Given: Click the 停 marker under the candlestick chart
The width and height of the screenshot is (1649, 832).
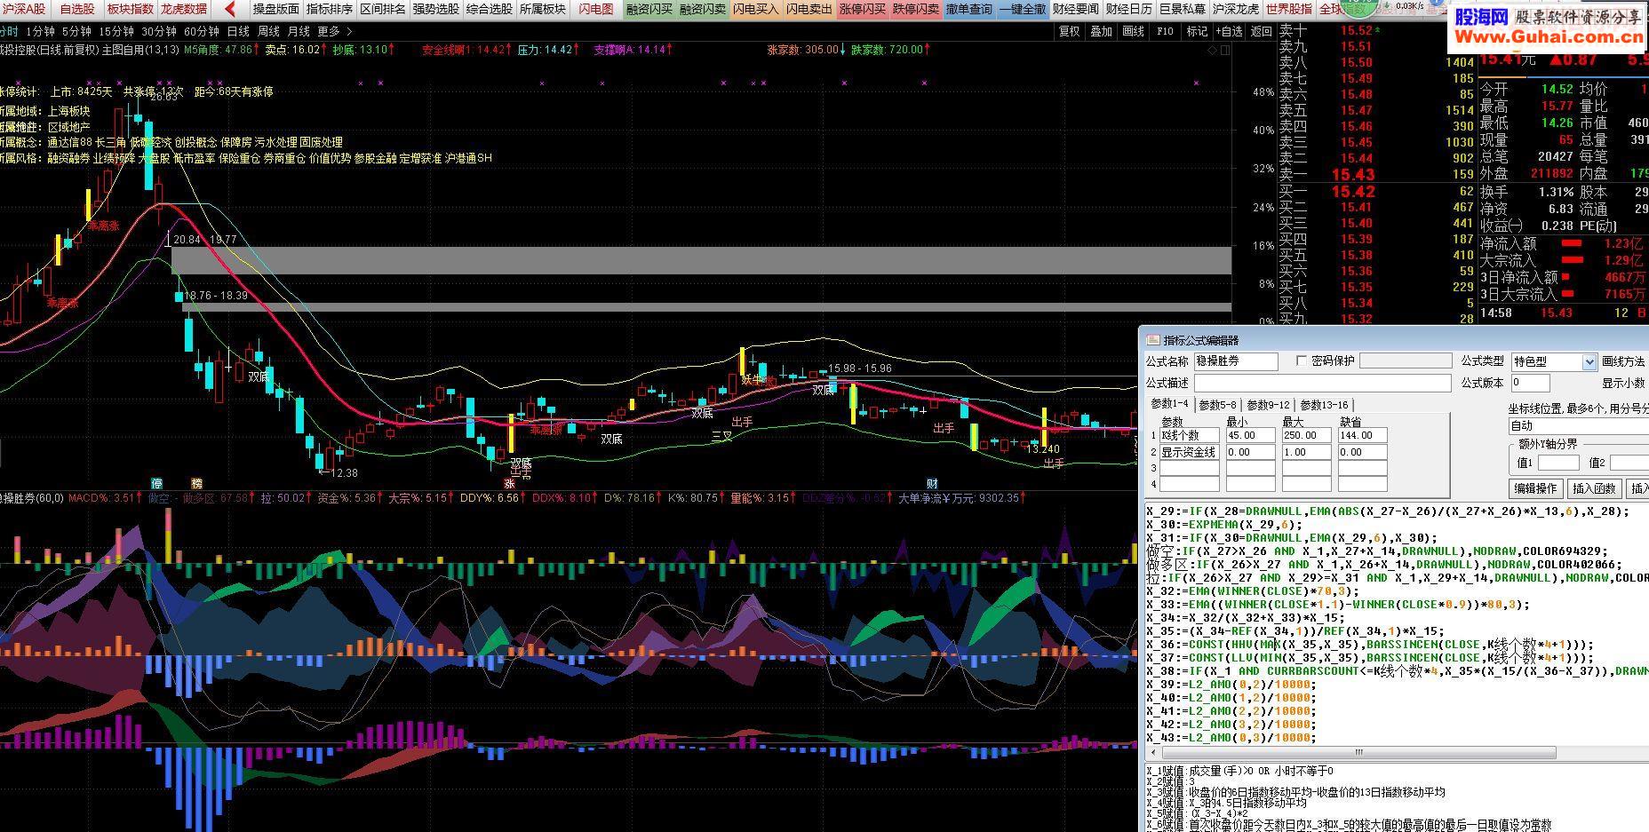Looking at the screenshot, I should 157,484.
